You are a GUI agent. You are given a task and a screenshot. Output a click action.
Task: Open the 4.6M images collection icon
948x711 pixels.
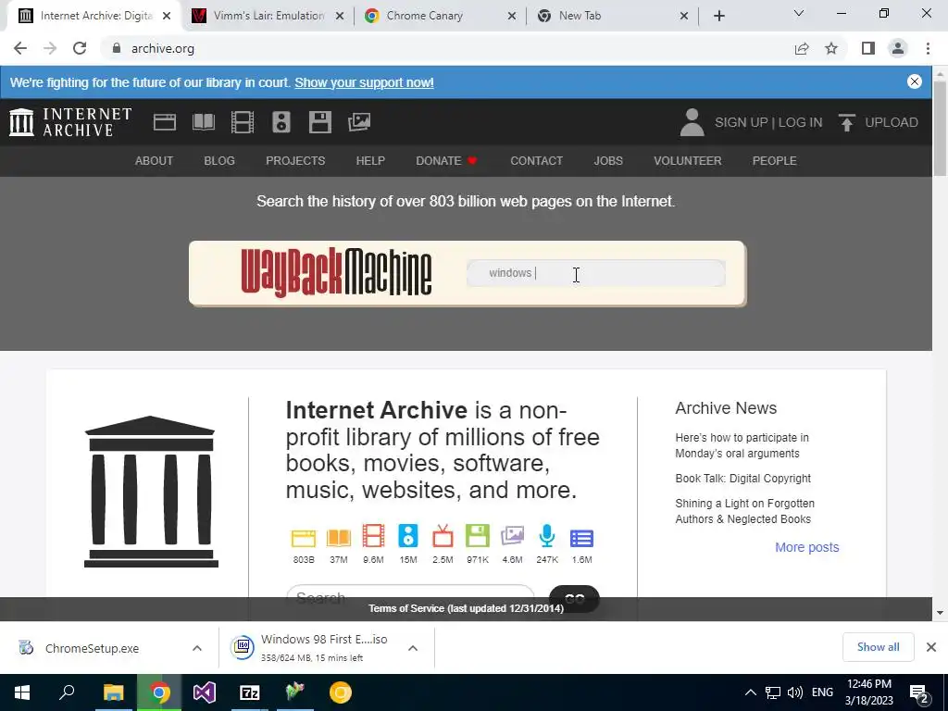pos(512,536)
